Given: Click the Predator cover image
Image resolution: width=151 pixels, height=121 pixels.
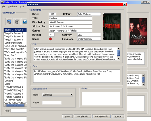Looking at the screenshot, I should pos(112,26).
